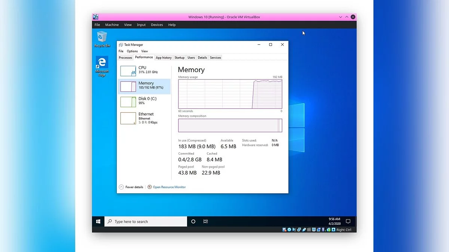Close the Task Manager window
449x252 pixels.
point(282,44)
